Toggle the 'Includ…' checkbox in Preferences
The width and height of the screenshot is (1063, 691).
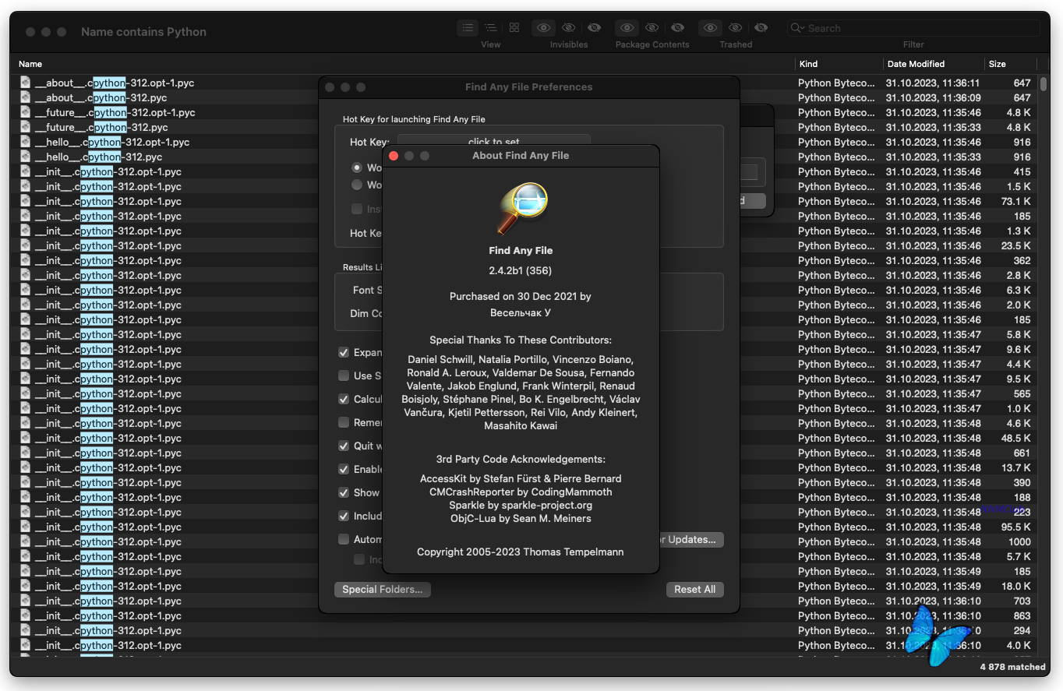tap(344, 516)
